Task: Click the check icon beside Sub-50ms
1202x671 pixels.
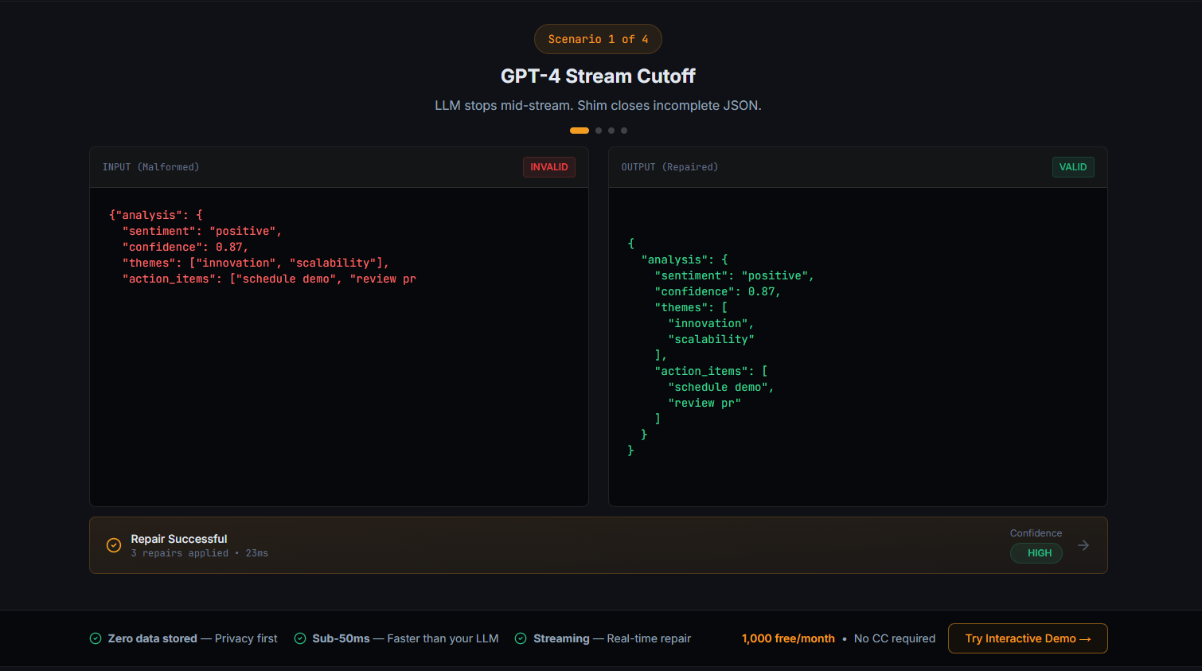Action: (x=300, y=638)
